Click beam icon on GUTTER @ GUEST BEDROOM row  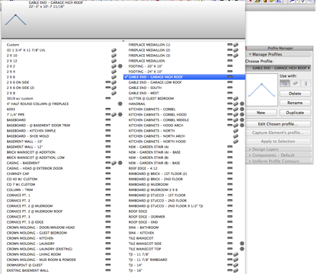coord(235,98)
